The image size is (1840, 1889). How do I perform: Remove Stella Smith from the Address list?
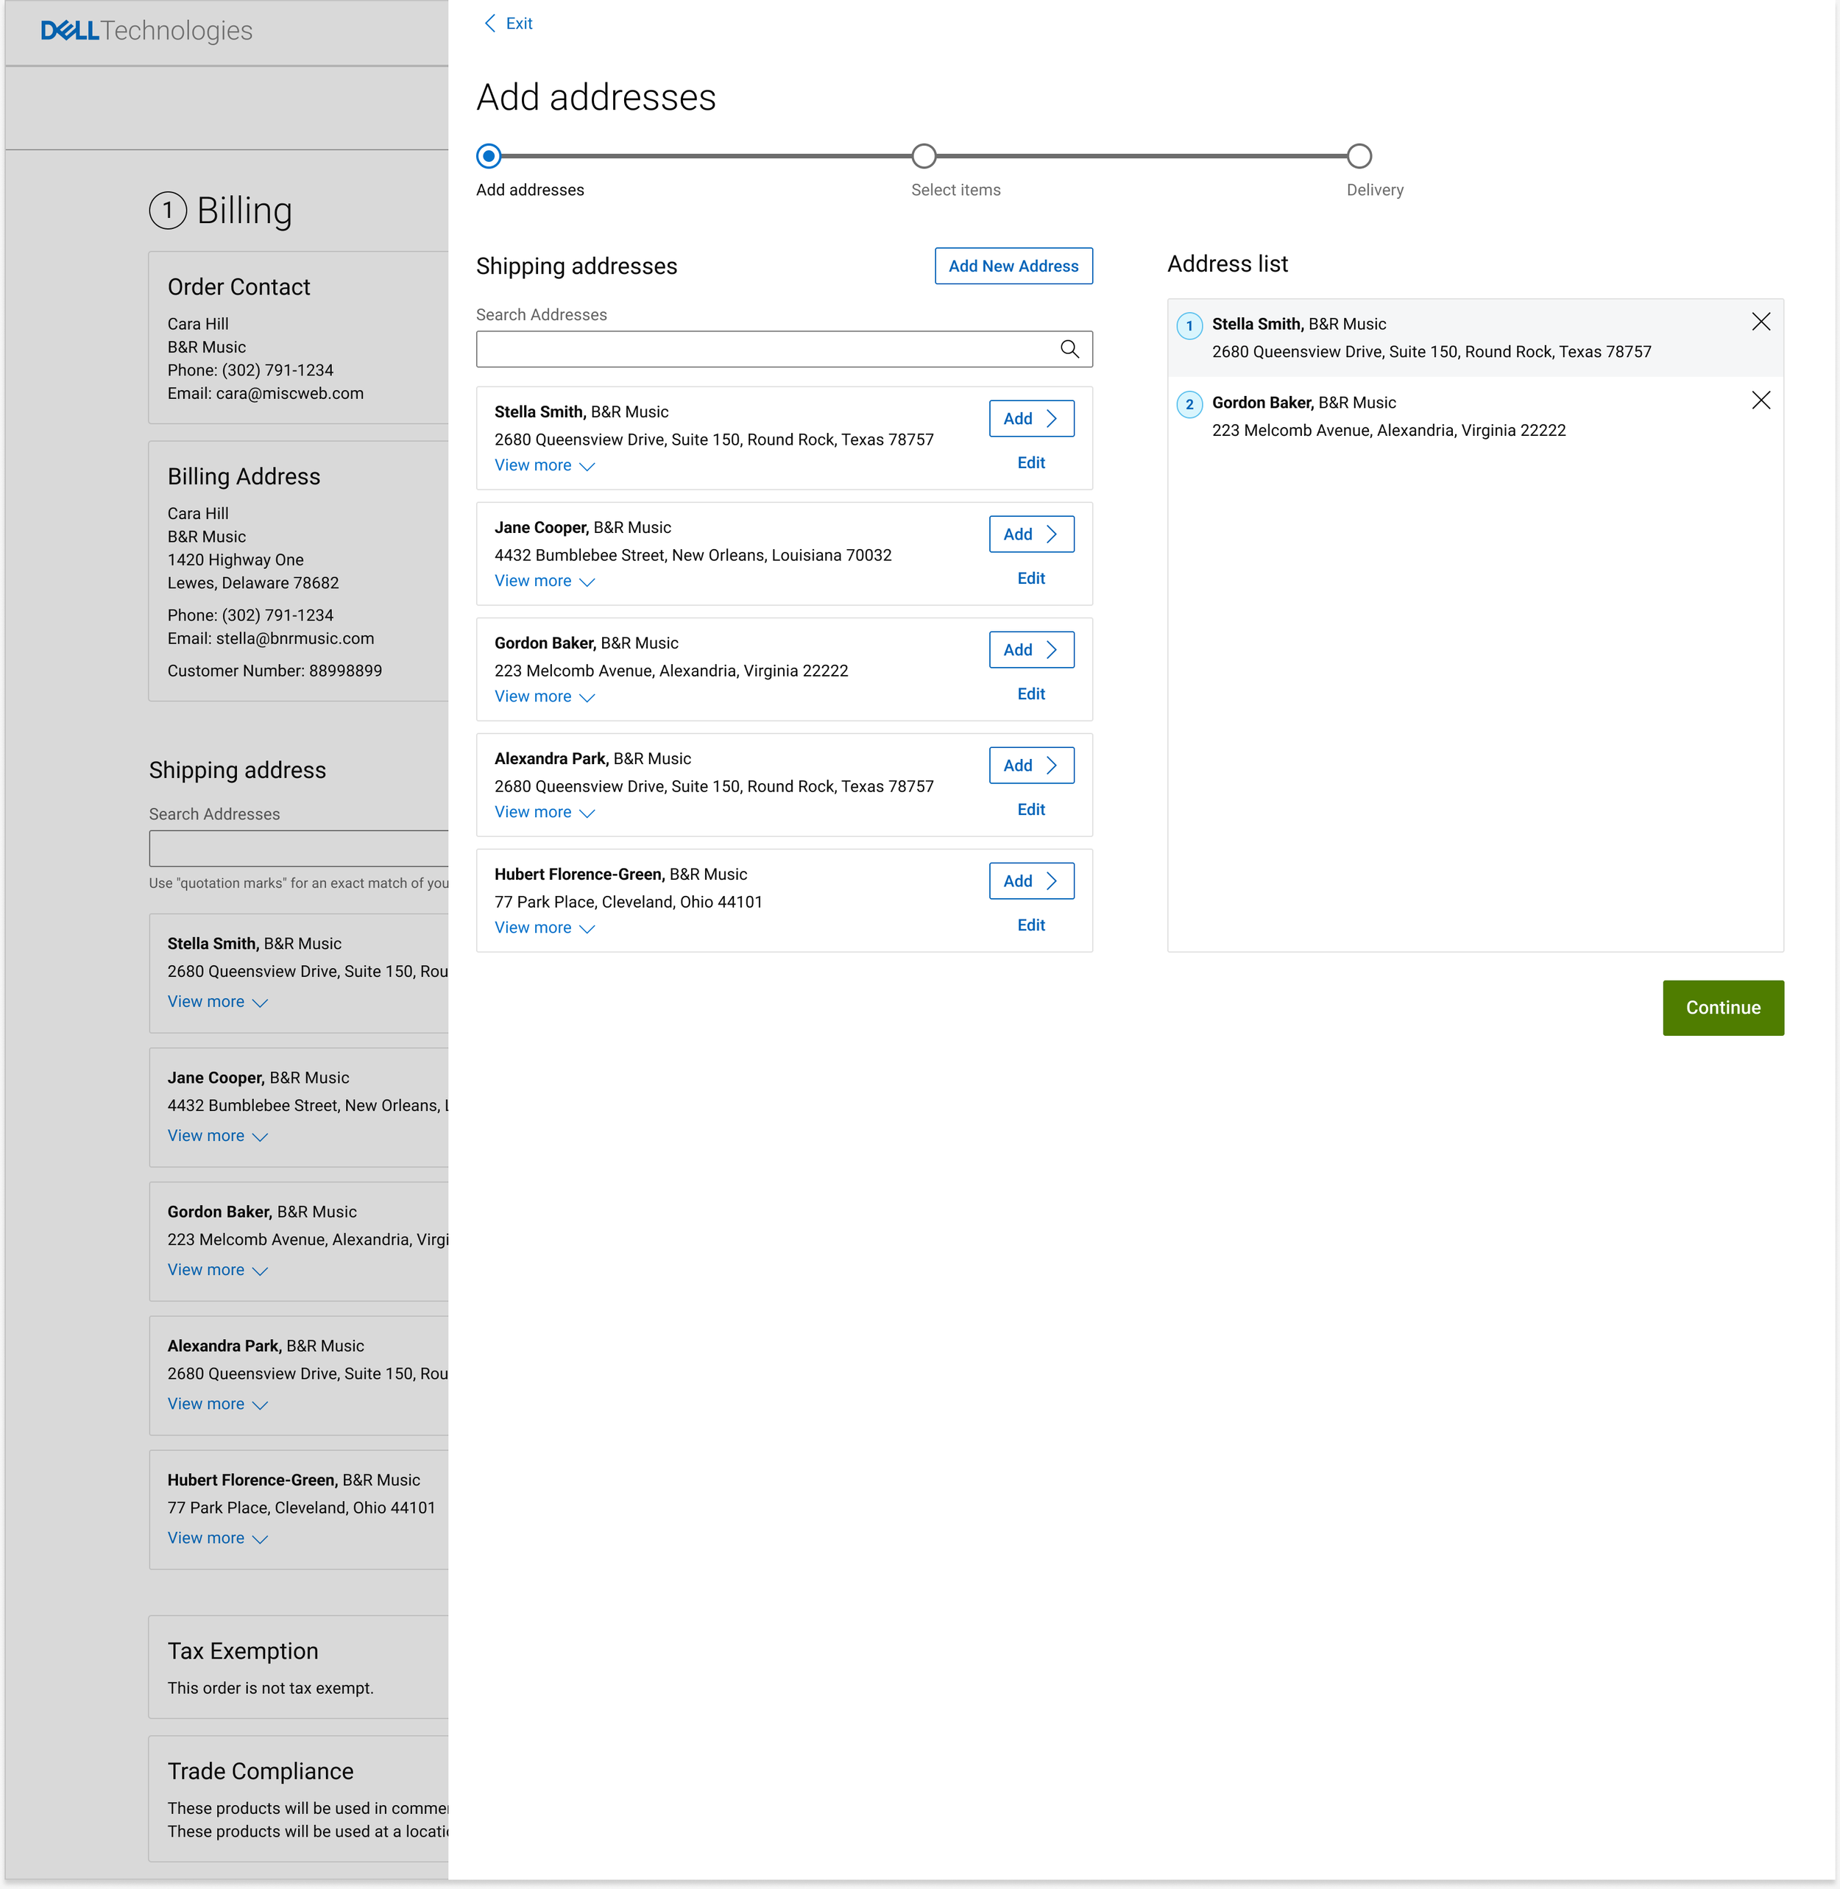point(1760,322)
